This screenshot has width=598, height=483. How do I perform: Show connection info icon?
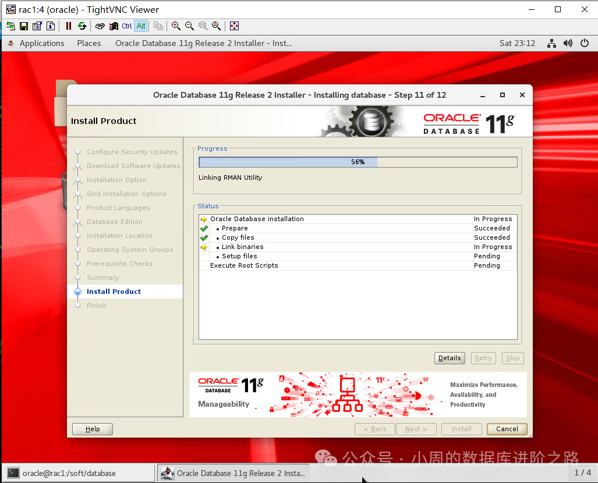click(x=50, y=26)
